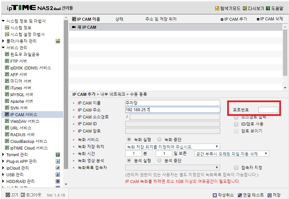Enable the 소스경로 입력 checkbox
The height and width of the screenshot is (199, 289).
point(236,117)
